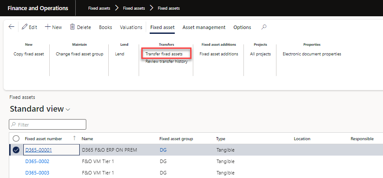
Task: Select F&O VM Tier 1 in D365-0003 row
Action: click(x=98, y=173)
